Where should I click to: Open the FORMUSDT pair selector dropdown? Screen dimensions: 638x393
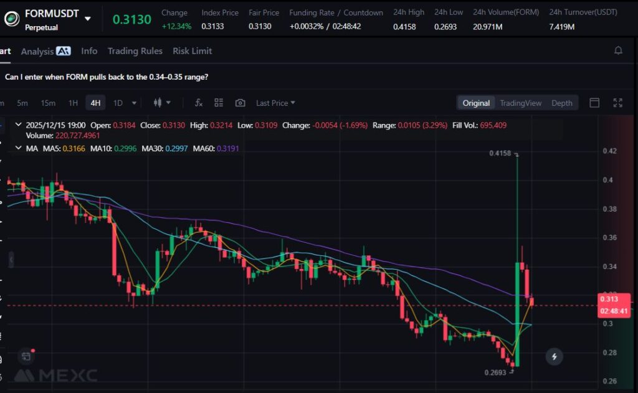coord(87,19)
